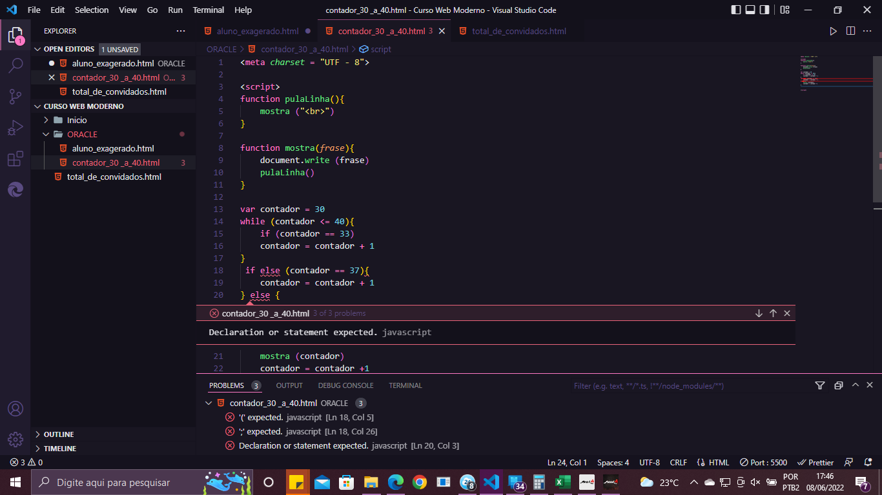This screenshot has width=882, height=495.
Task: Open the UTF-8 encoding selector
Action: [650, 462]
